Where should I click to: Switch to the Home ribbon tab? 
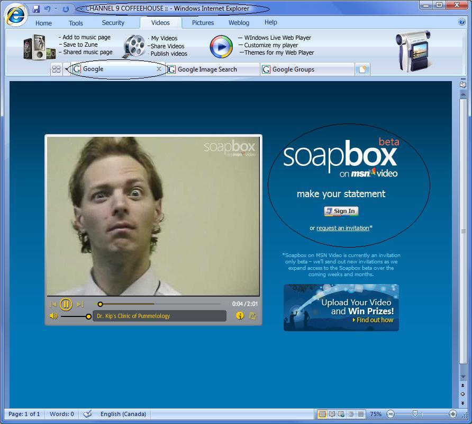[43, 23]
